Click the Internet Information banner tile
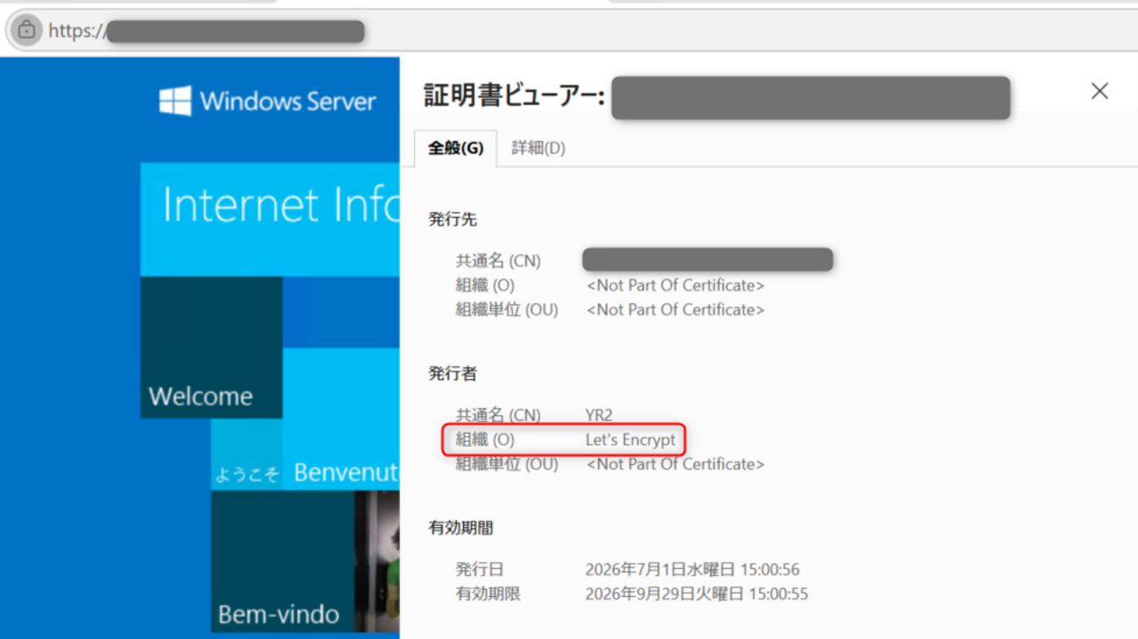This screenshot has width=1138, height=639. (270, 219)
